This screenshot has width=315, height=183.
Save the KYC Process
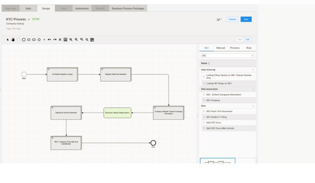coord(246,19)
